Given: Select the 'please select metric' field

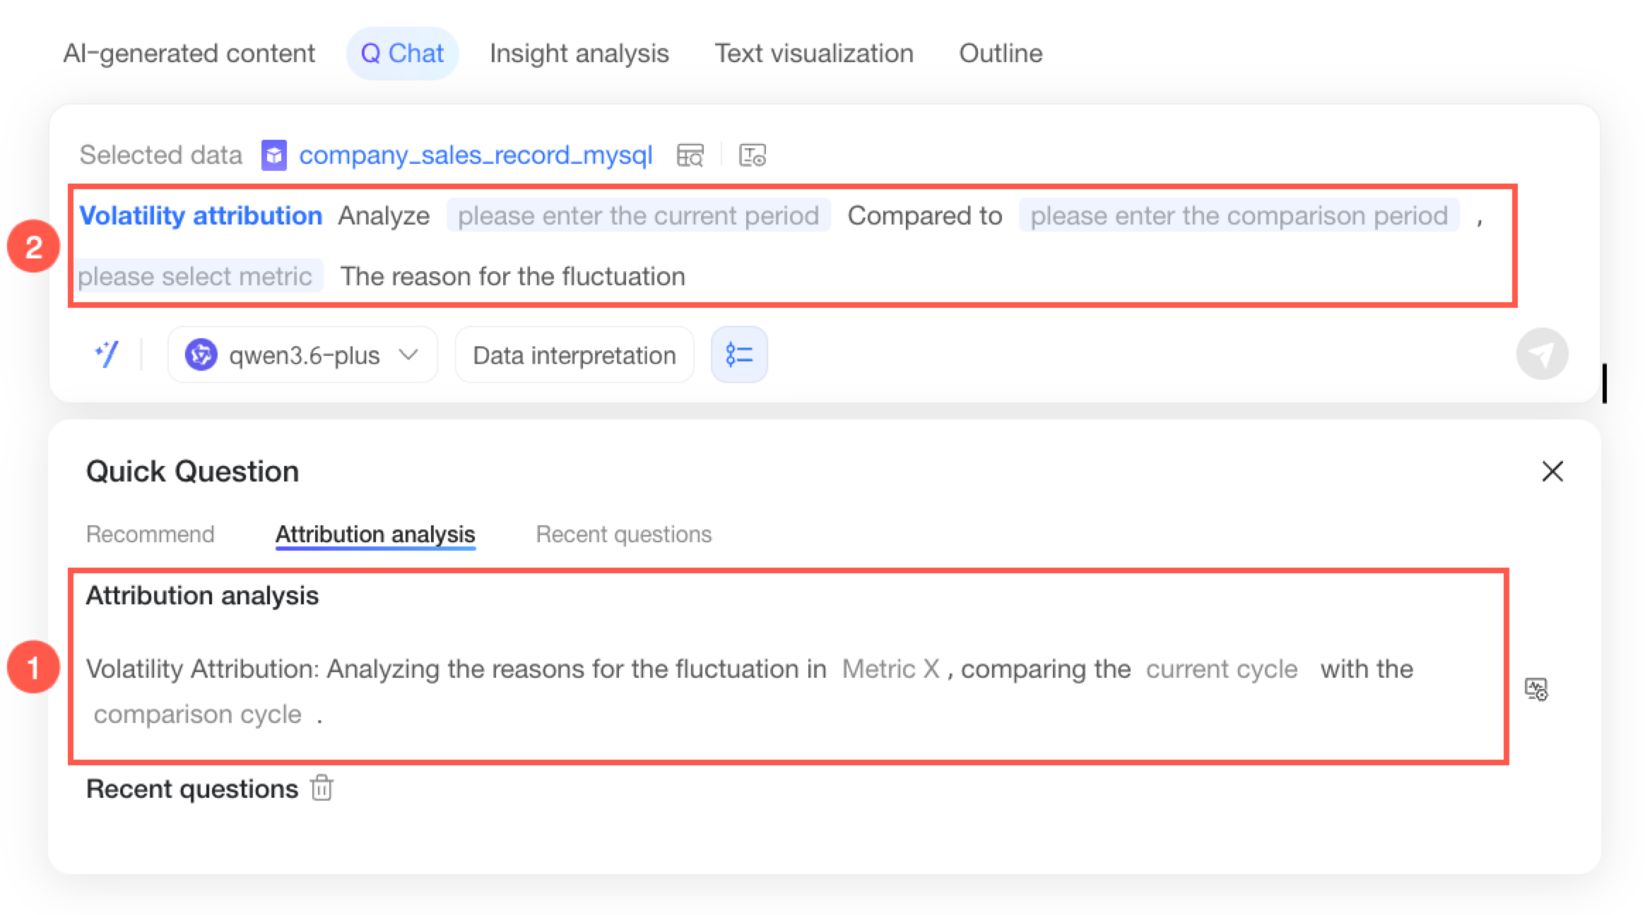Looking at the screenshot, I should 196,276.
